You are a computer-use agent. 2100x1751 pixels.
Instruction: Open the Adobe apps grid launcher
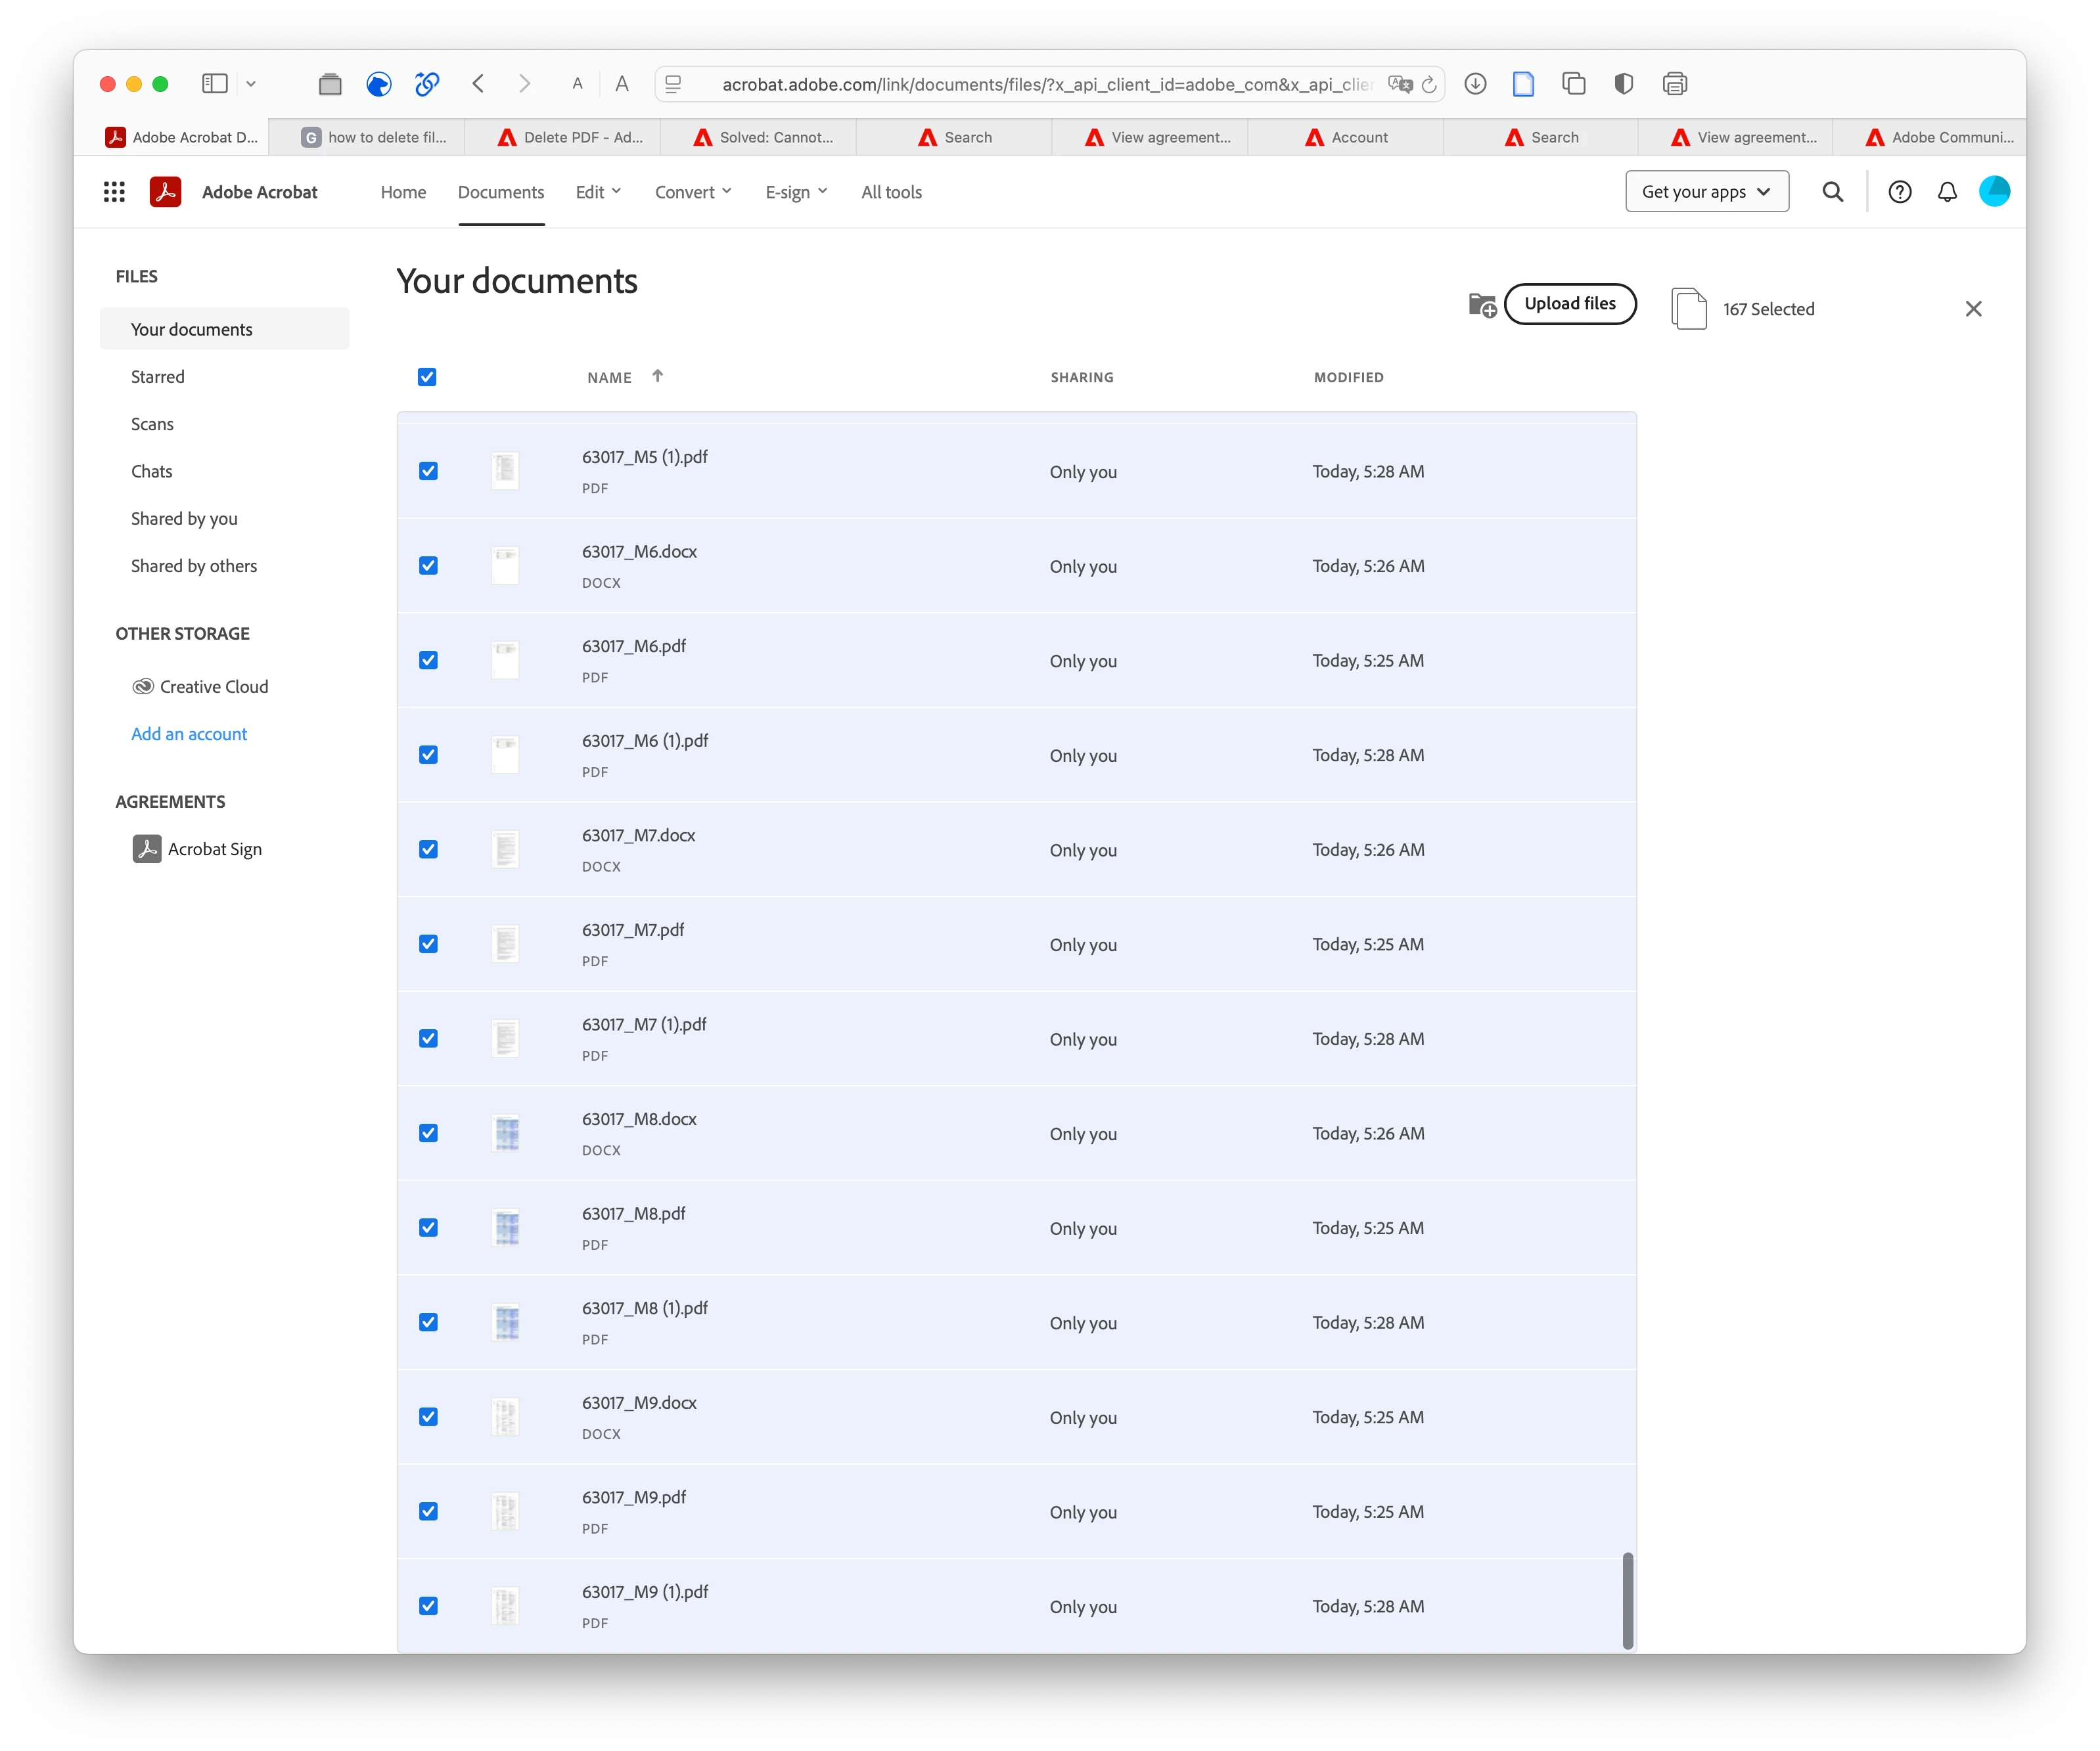click(114, 192)
